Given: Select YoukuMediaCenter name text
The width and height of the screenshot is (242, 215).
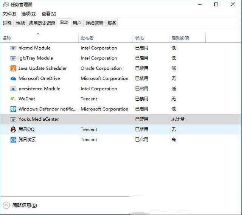Looking at the screenshot, I should [39, 119].
